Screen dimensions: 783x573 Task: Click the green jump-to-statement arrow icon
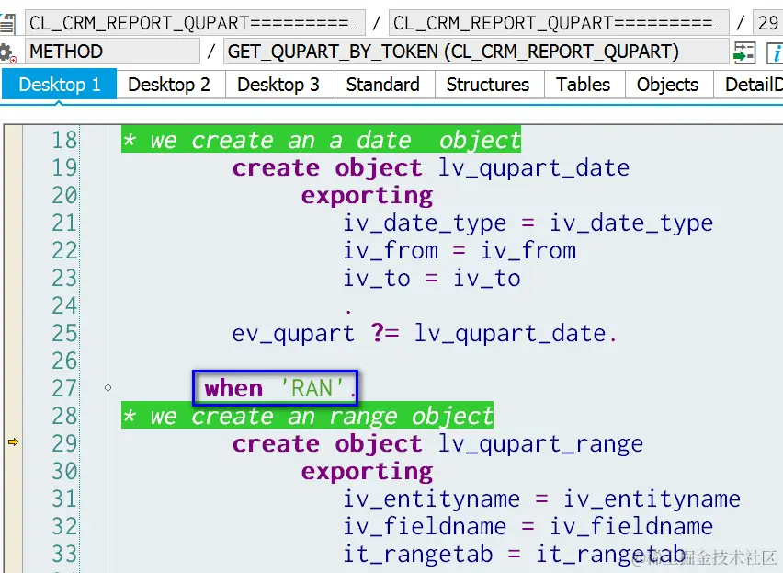tap(744, 52)
